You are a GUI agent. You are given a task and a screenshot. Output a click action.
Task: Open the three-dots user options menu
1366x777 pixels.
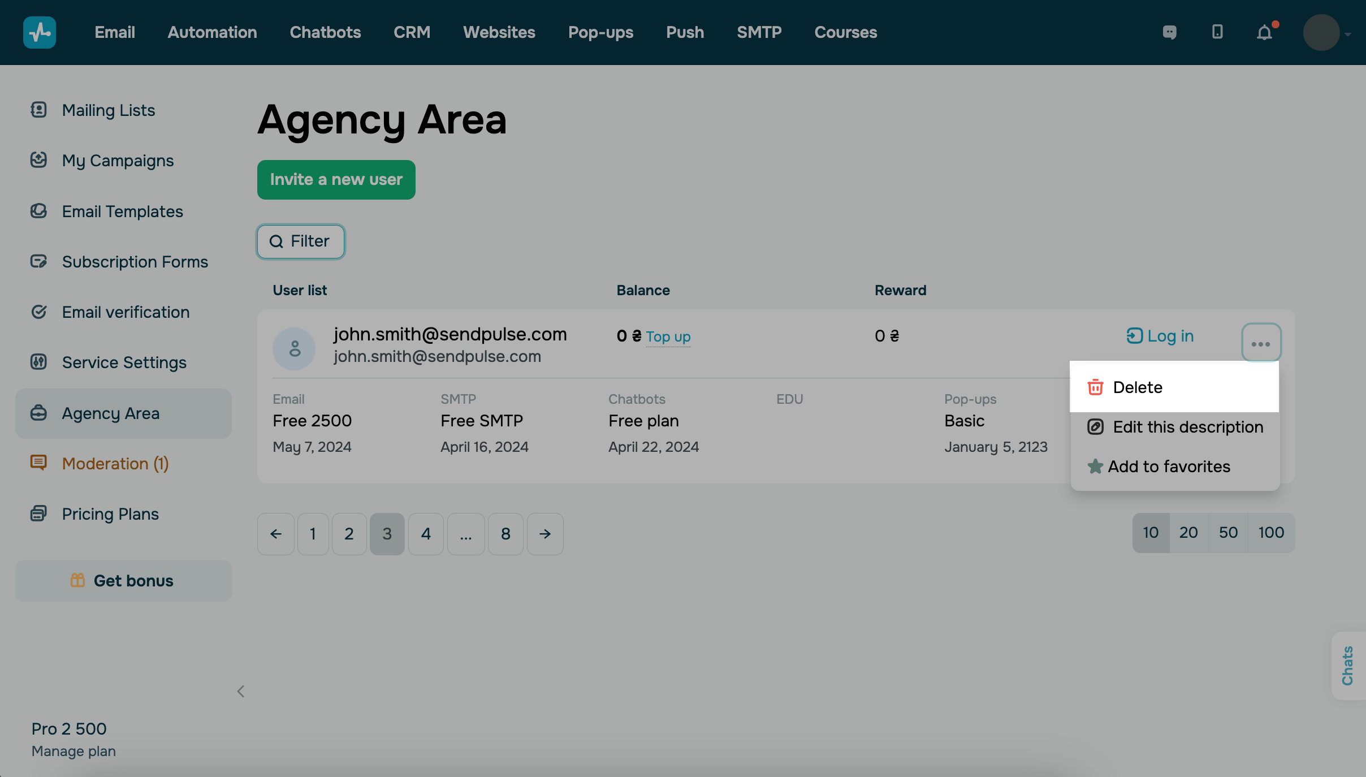tap(1261, 343)
